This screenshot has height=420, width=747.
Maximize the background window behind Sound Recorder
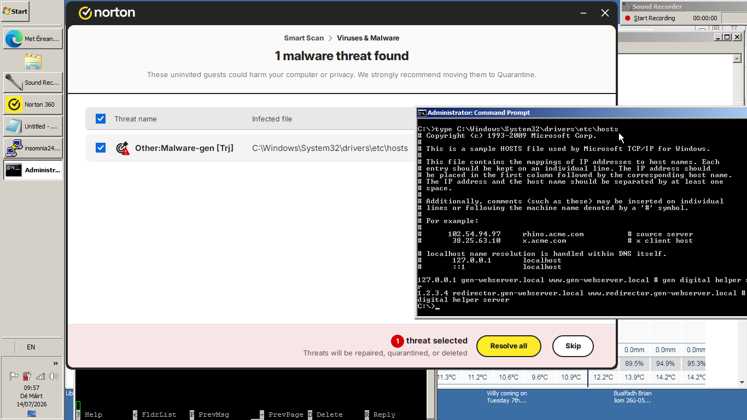727,37
